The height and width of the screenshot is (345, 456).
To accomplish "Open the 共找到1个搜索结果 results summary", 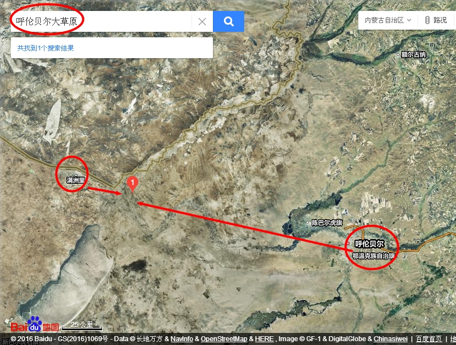I will tap(46, 48).
